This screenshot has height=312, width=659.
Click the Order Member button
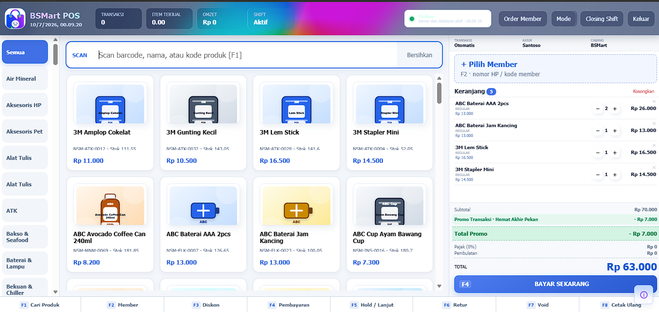tap(523, 19)
